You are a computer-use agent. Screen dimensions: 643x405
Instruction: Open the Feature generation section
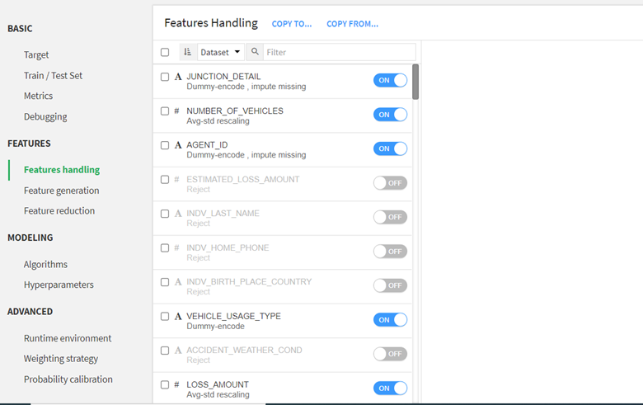61,191
